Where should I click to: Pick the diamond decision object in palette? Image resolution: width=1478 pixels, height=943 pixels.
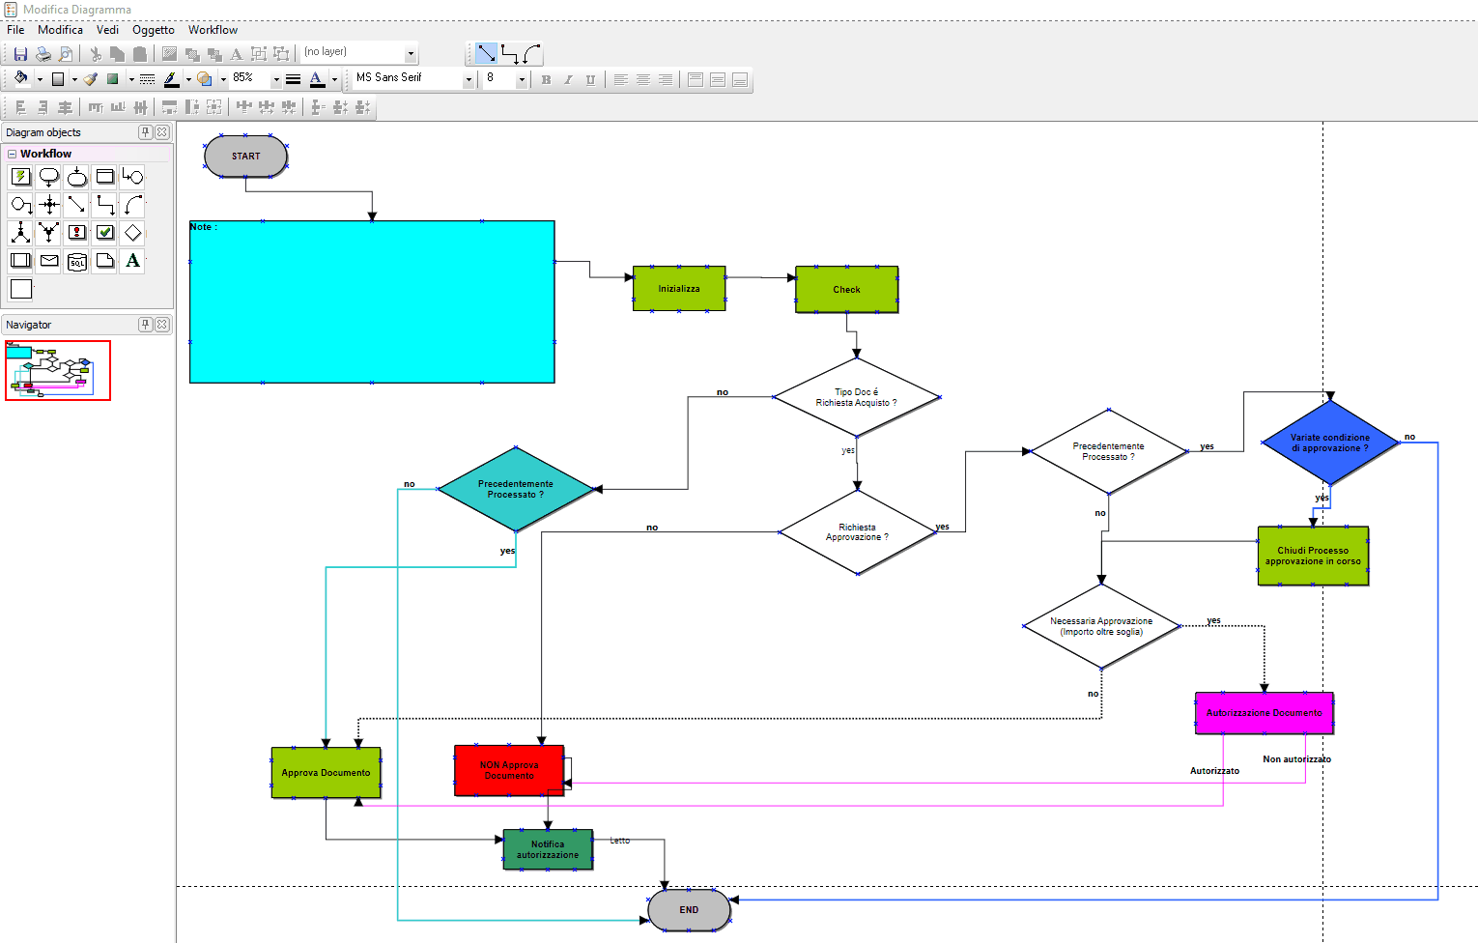[133, 232]
